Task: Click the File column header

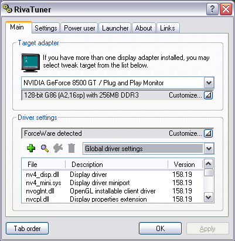Action: coord(44,165)
